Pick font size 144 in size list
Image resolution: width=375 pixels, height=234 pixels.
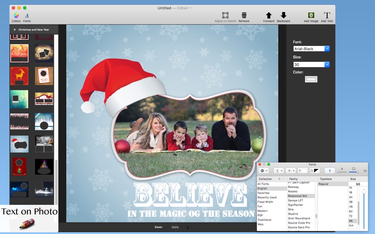coord(351,225)
